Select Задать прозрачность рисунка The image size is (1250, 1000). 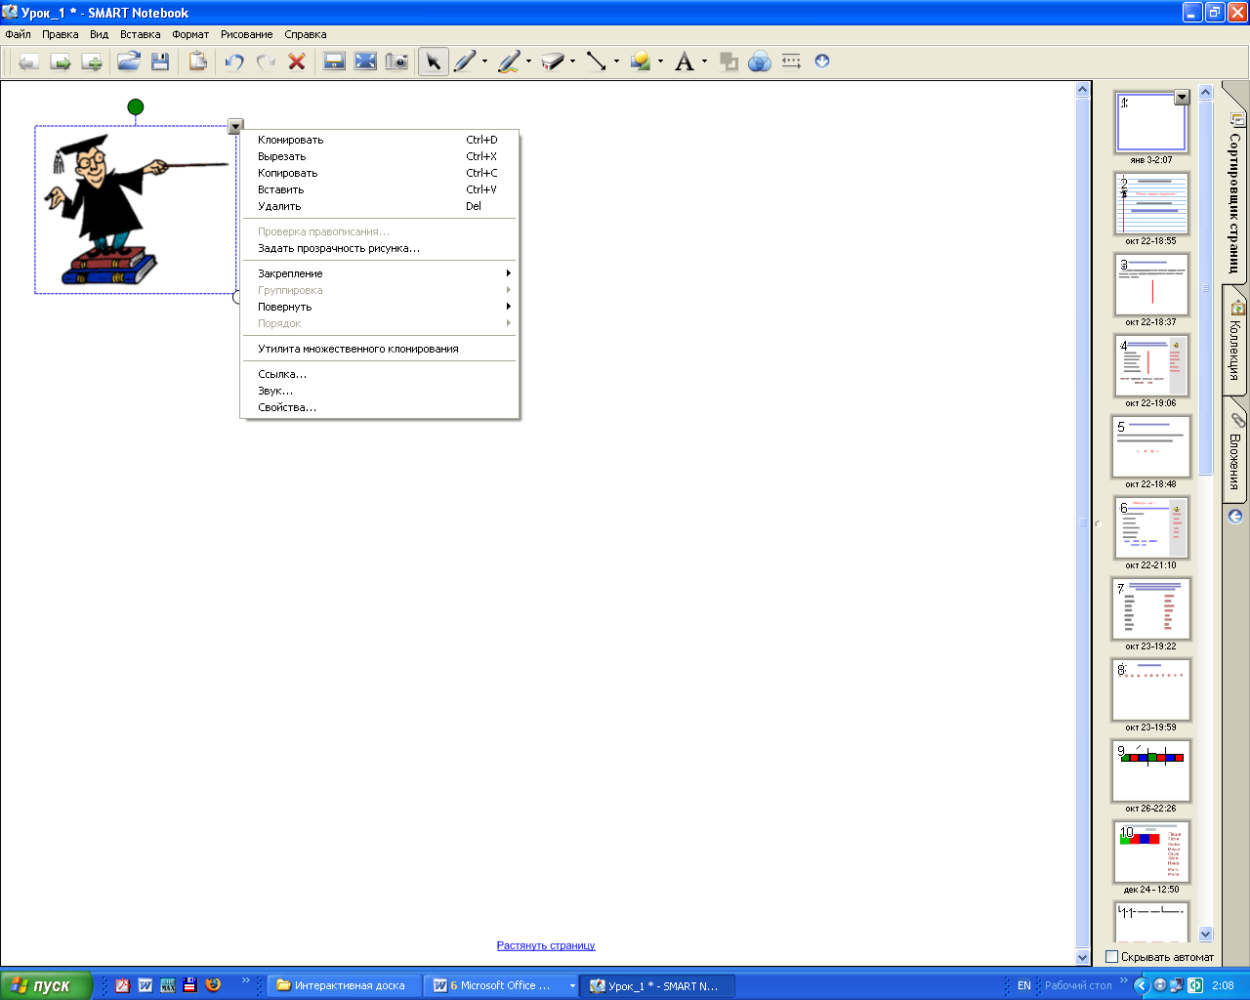pyautogui.click(x=379, y=248)
